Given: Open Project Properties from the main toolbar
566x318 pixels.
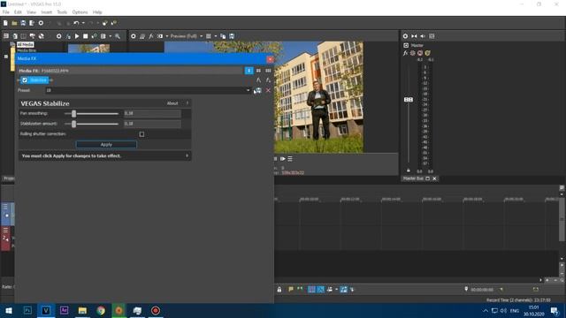Looking at the screenshot, I should pyautogui.click(x=41, y=23).
